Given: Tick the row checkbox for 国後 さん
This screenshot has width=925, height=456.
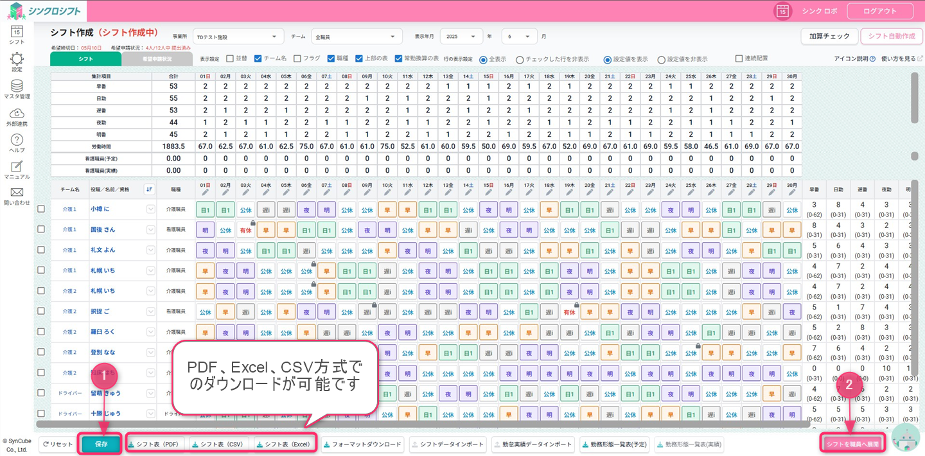Looking at the screenshot, I should 41,229.
